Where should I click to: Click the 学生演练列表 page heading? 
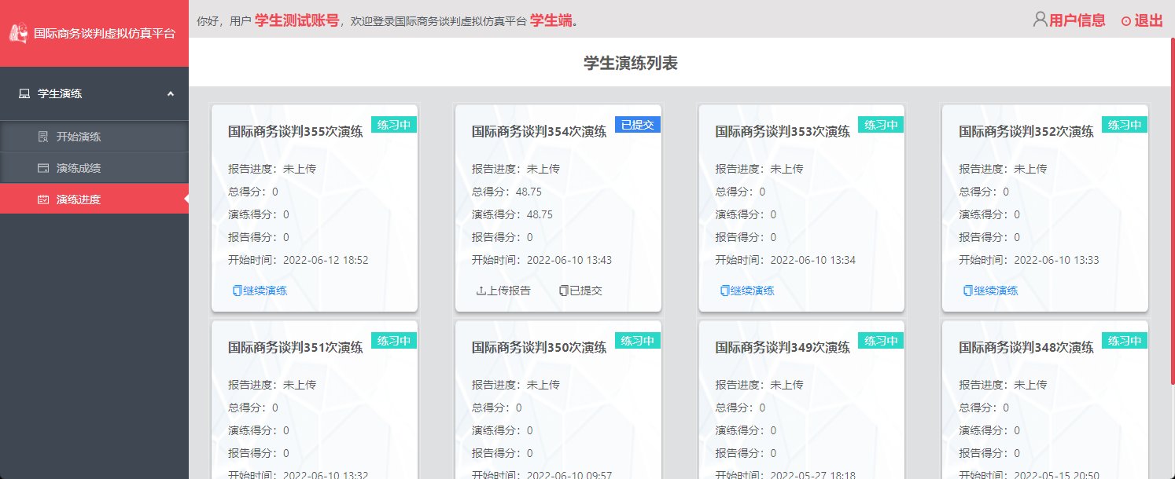coord(631,64)
